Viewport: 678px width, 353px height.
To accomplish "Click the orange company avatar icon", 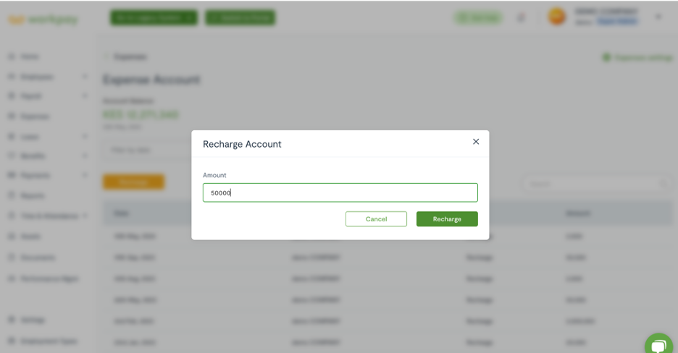I will 556,17.
